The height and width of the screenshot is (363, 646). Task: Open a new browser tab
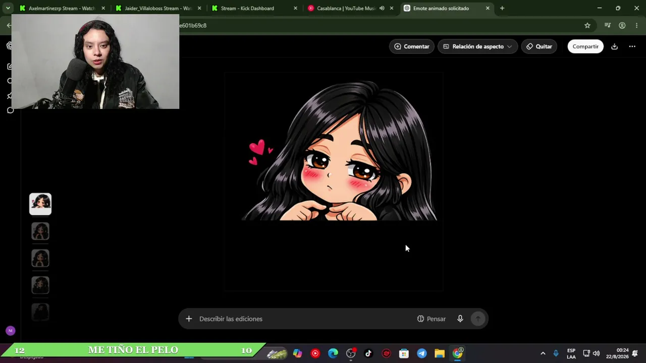point(502,8)
